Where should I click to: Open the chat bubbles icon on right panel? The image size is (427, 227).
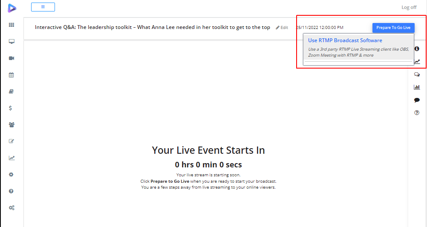click(417, 74)
